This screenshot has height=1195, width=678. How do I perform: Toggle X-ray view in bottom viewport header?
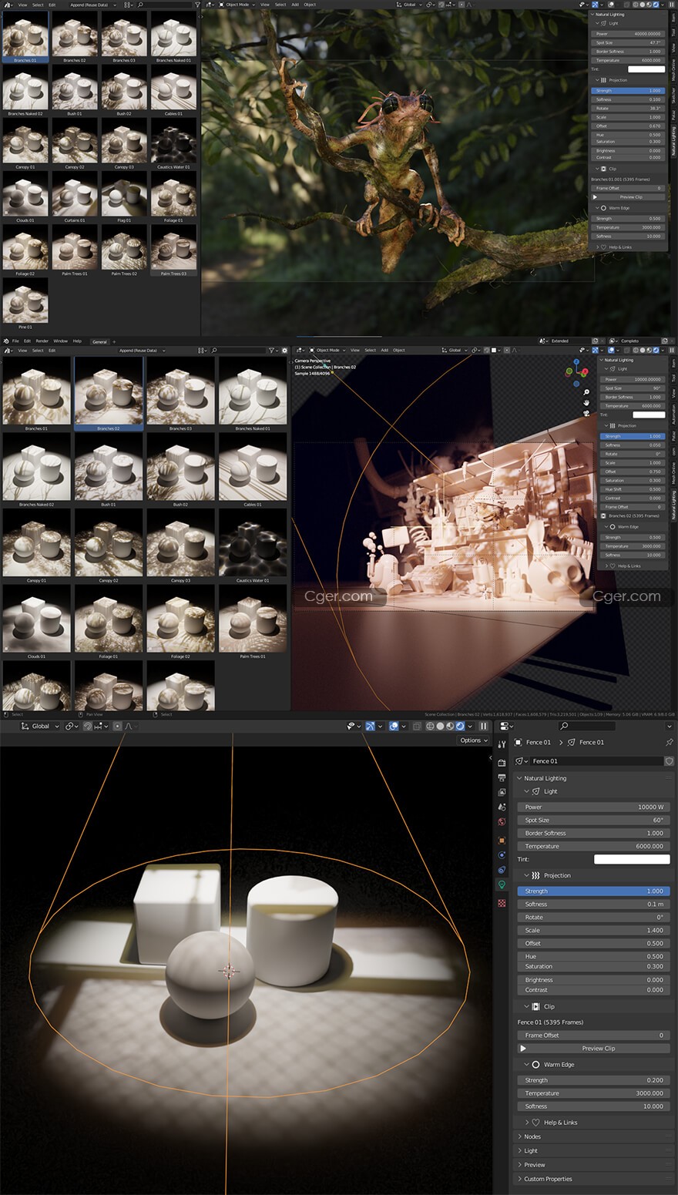coord(417,726)
